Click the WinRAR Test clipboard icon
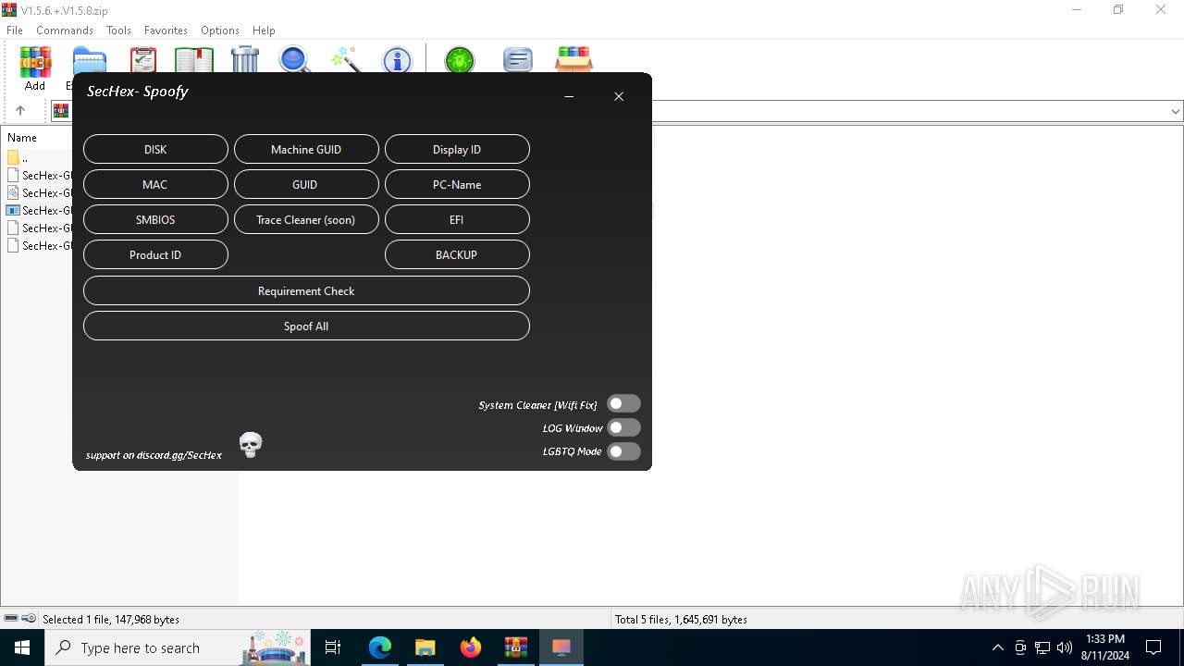Image resolution: width=1184 pixels, height=666 pixels. click(x=143, y=59)
